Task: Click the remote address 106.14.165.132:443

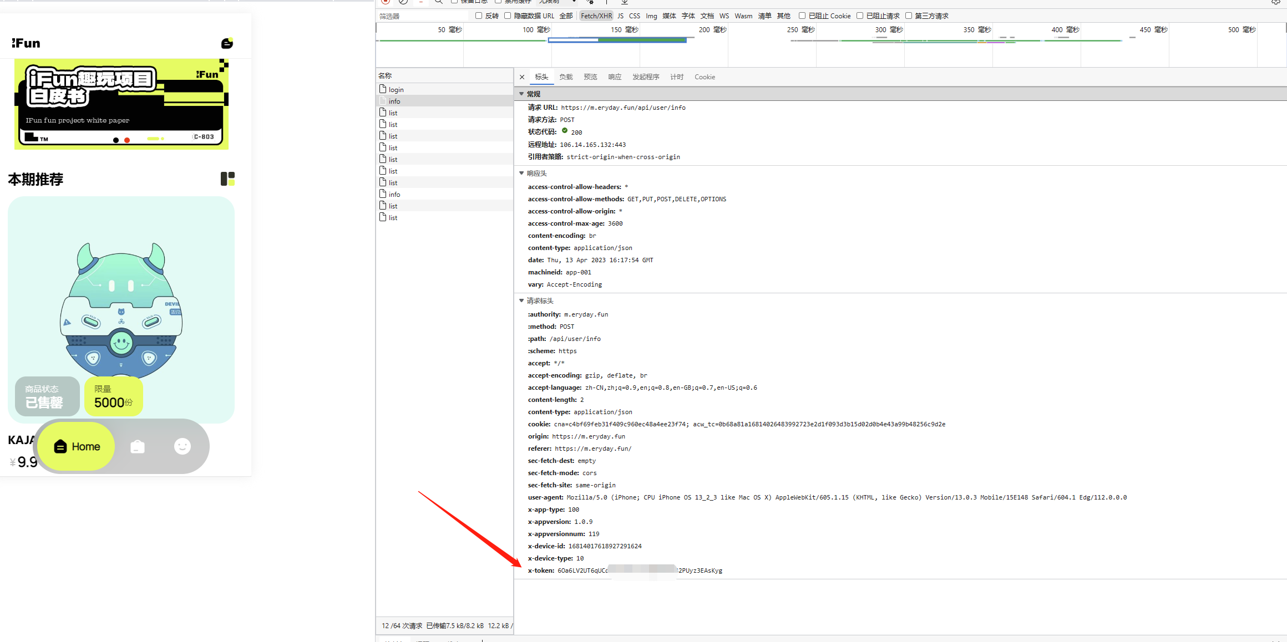Action: (x=592, y=145)
